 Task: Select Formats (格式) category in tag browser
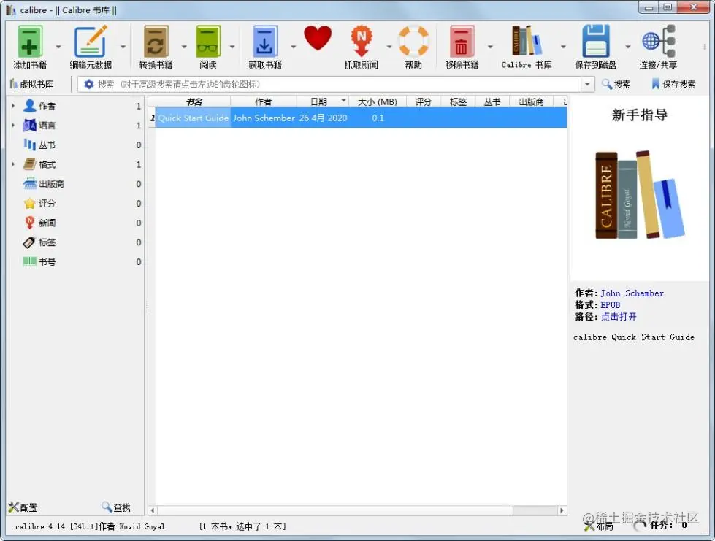coord(47,164)
